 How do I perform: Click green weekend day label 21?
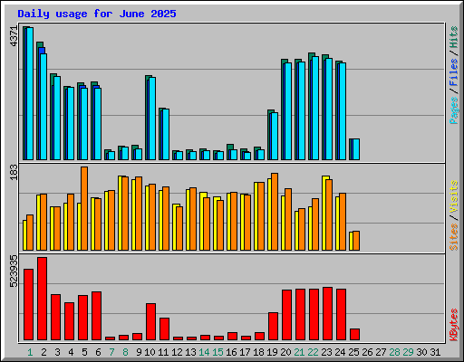point(299,352)
